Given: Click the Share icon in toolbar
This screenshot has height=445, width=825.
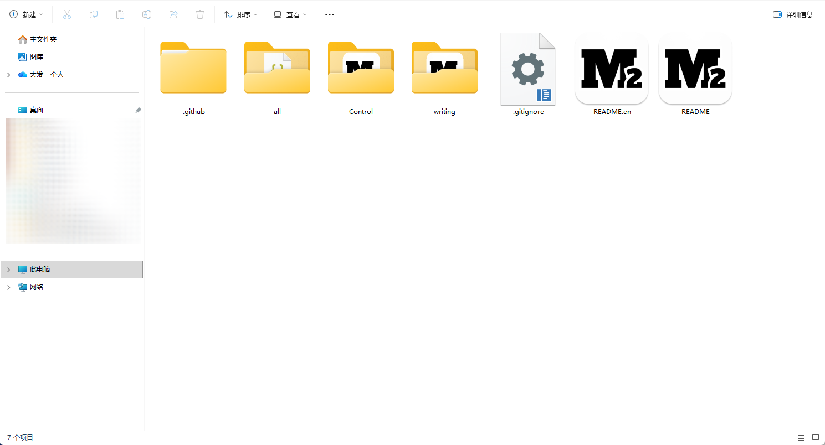Looking at the screenshot, I should [x=173, y=14].
